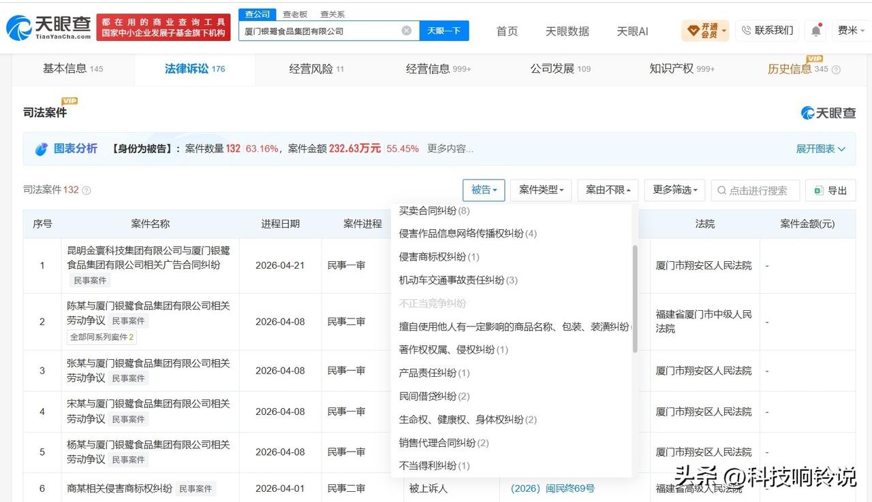872x502 pixels.
Task: Click the help icon next to 司法案件 132
Action: [87, 190]
